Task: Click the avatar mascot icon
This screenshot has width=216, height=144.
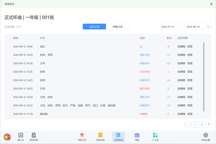Action: point(7,137)
